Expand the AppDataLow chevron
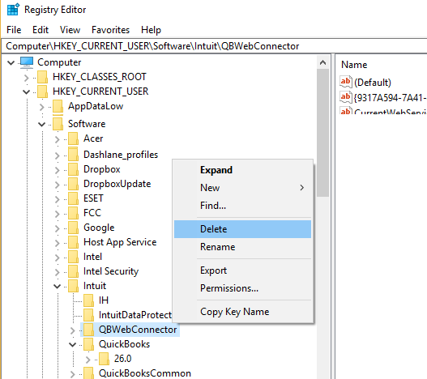 pos(41,107)
